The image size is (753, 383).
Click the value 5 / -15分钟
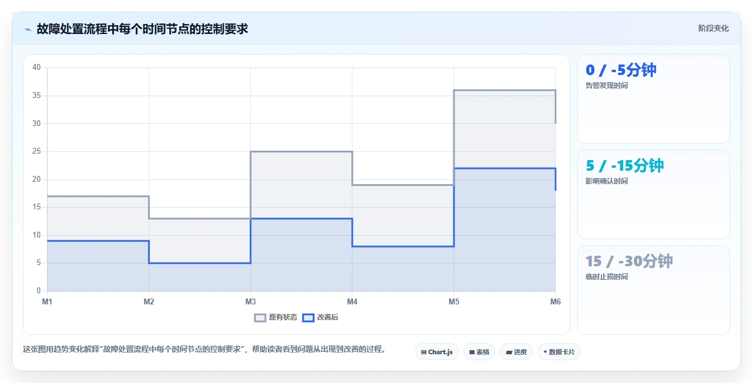625,166
